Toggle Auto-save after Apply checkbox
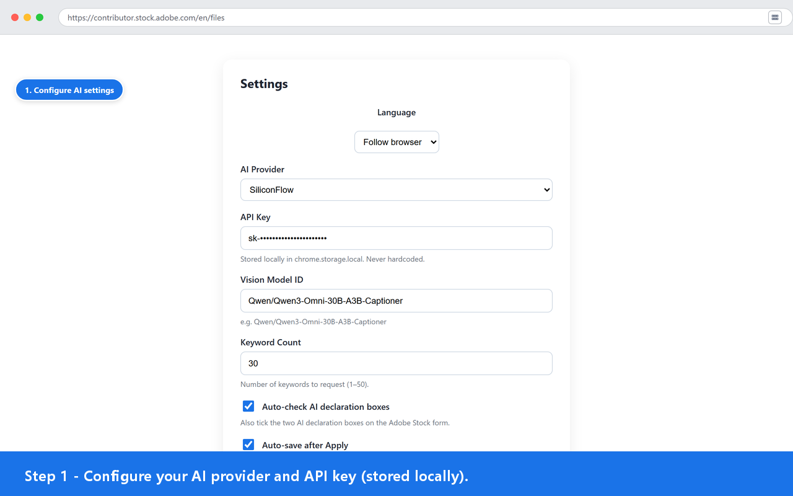Image resolution: width=793 pixels, height=496 pixels. (x=248, y=445)
